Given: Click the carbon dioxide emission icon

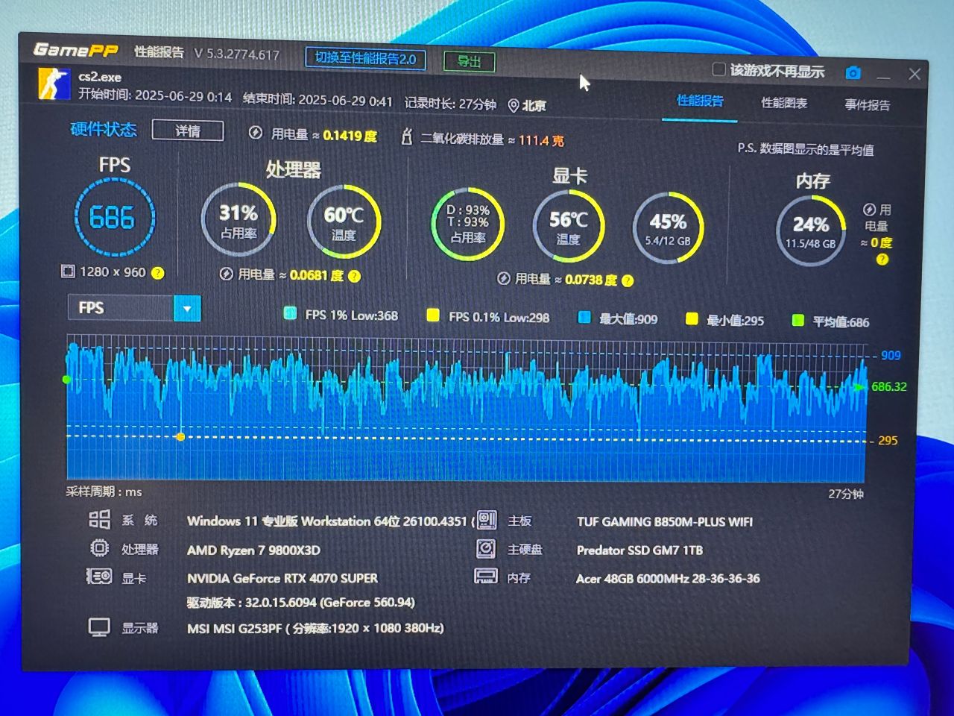Looking at the screenshot, I should (406, 136).
